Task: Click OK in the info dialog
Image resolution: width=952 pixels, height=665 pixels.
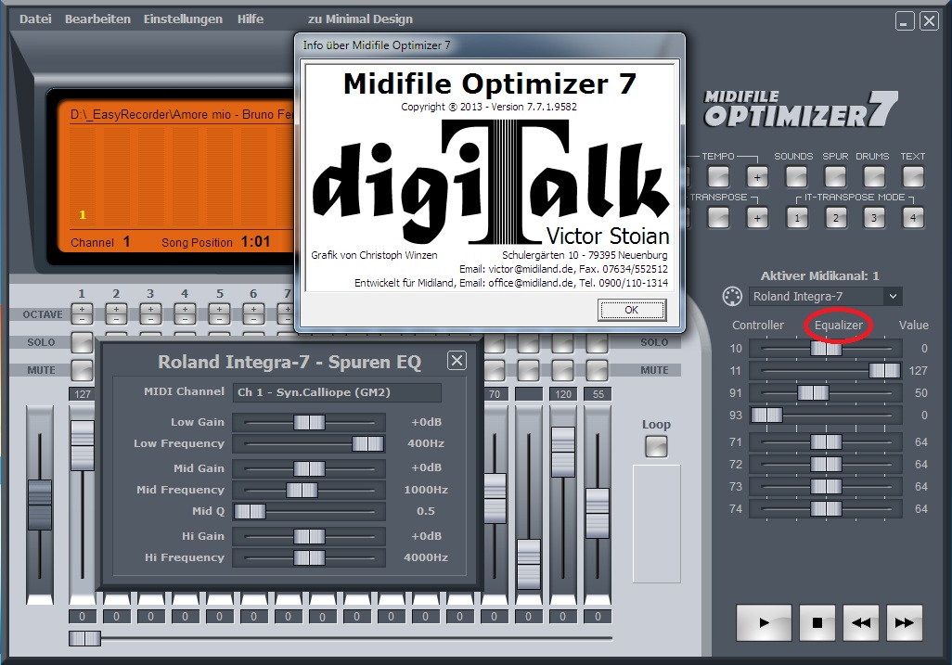Action: click(x=632, y=310)
